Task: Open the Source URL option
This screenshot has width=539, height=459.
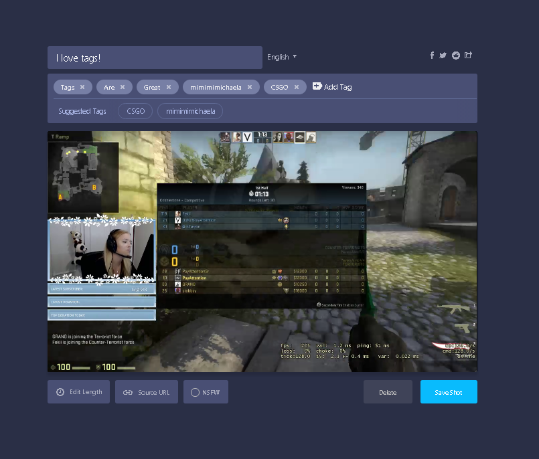Action: click(x=147, y=392)
